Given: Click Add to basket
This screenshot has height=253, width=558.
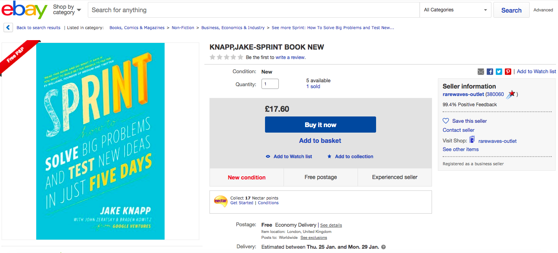Looking at the screenshot, I should [x=320, y=140].
